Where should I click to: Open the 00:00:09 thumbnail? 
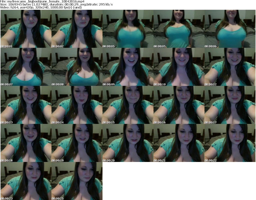click(x=128, y=67)
